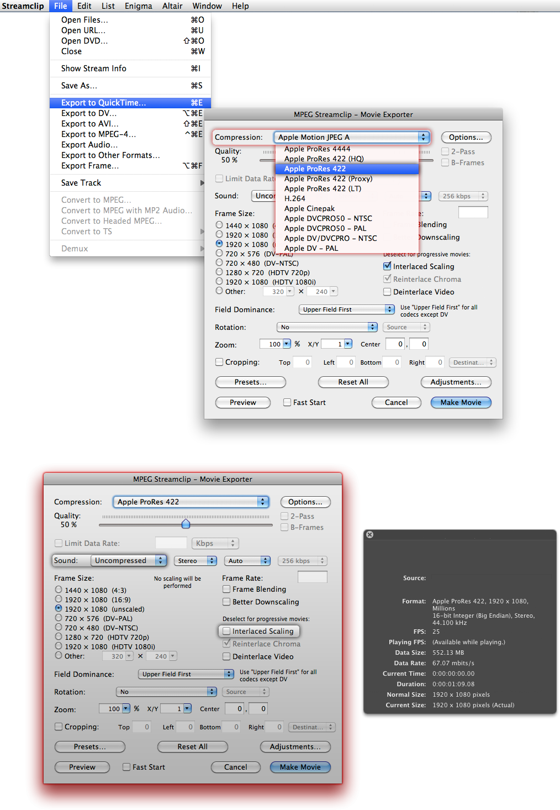Select 1920 × 1080 (16:9) frame size
This screenshot has width=560, height=810.
[x=59, y=599]
